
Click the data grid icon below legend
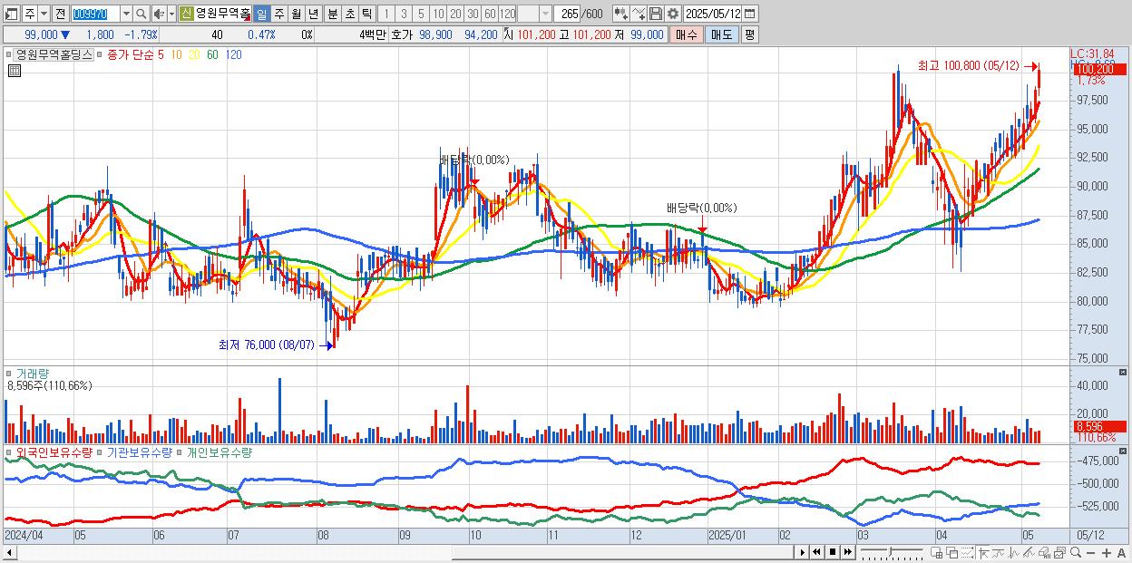coord(15,71)
